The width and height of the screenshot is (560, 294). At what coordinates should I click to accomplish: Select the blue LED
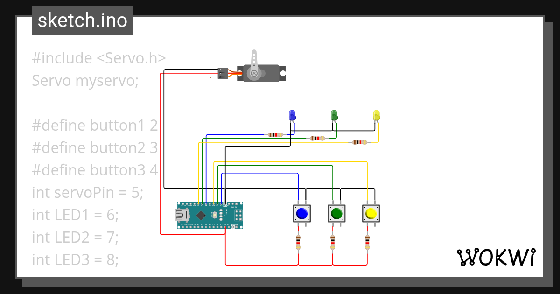tap(292, 115)
